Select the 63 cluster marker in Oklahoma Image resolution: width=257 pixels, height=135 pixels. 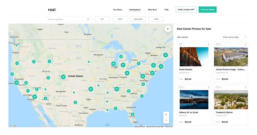[91, 89]
